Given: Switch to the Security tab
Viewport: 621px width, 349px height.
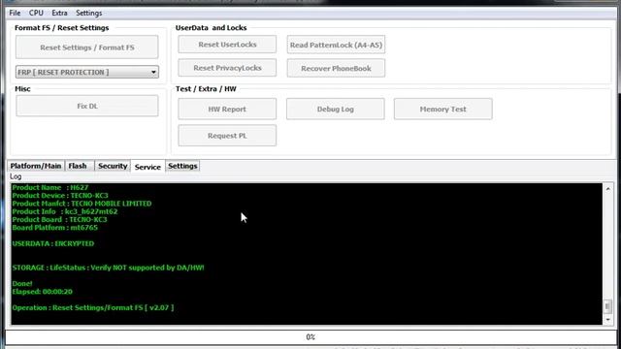Looking at the screenshot, I should tap(113, 166).
